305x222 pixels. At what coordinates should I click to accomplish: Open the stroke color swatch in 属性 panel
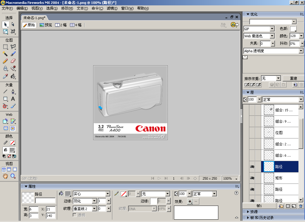click(124, 194)
